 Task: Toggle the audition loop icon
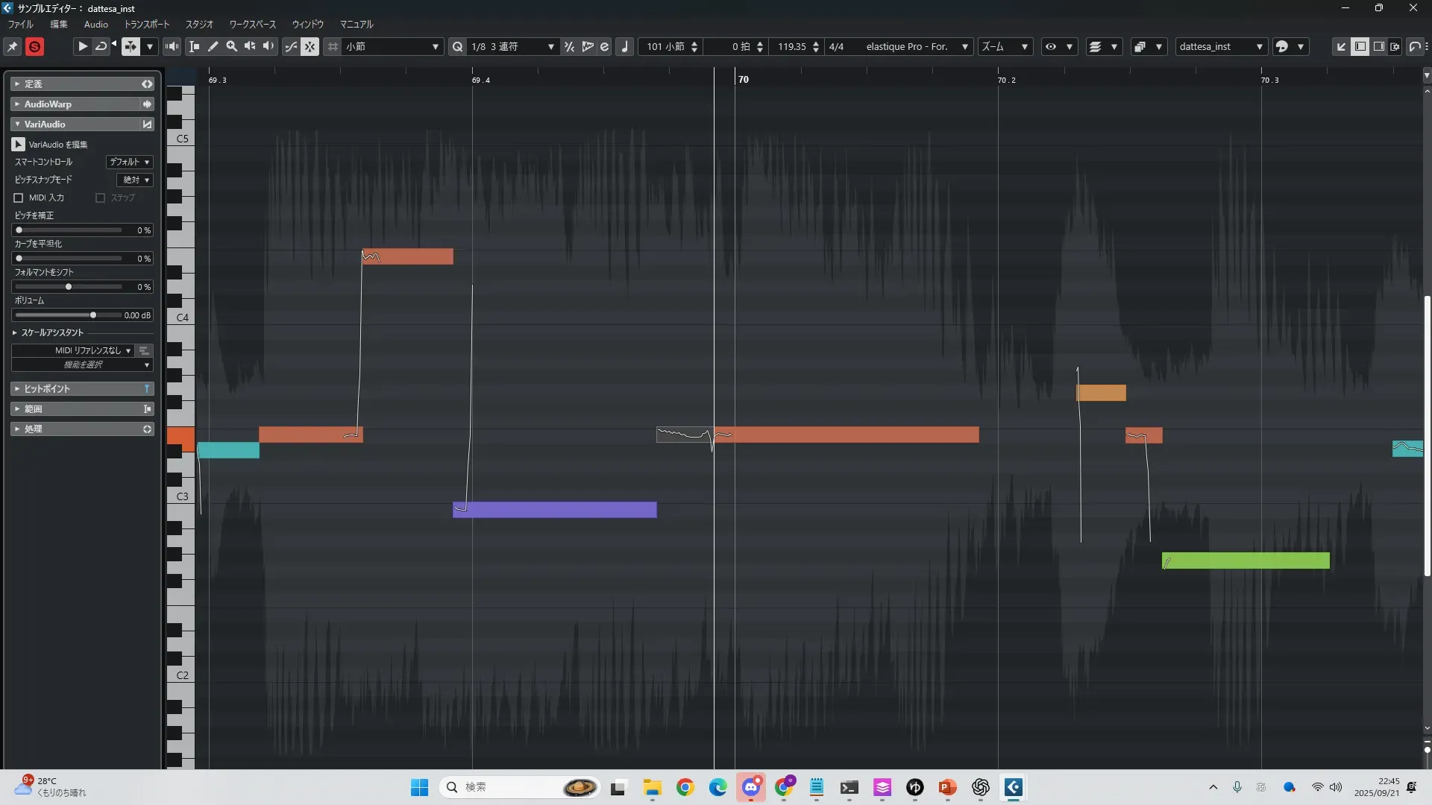click(101, 47)
